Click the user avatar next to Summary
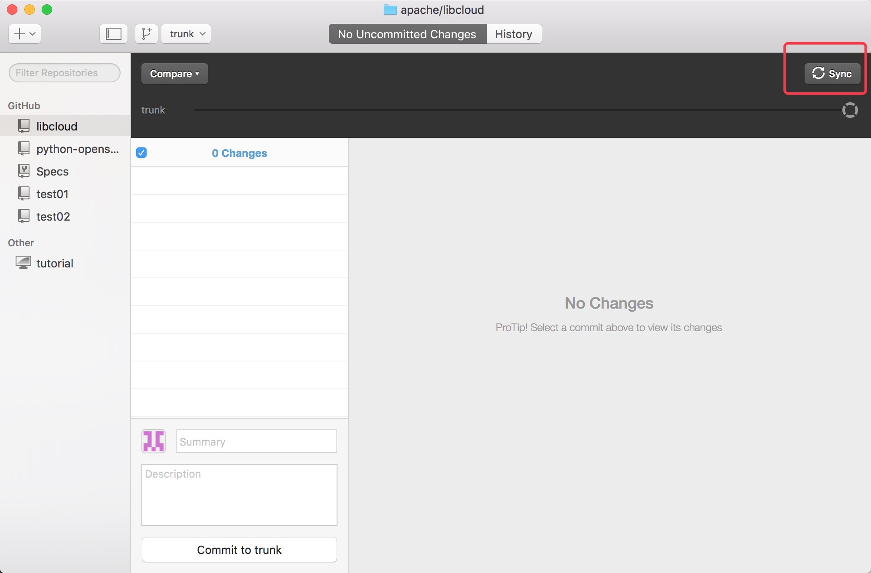871x573 pixels. tap(154, 441)
